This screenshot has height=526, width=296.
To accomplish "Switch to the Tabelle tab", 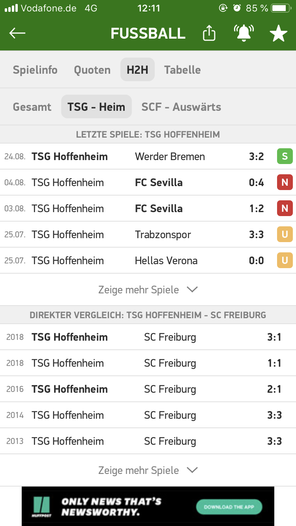I will tap(182, 70).
